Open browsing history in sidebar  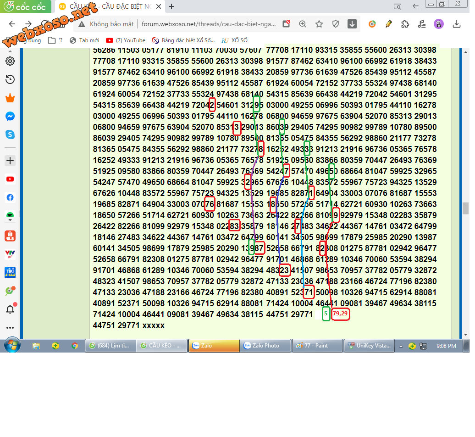pyautogui.click(x=10, y=79)
